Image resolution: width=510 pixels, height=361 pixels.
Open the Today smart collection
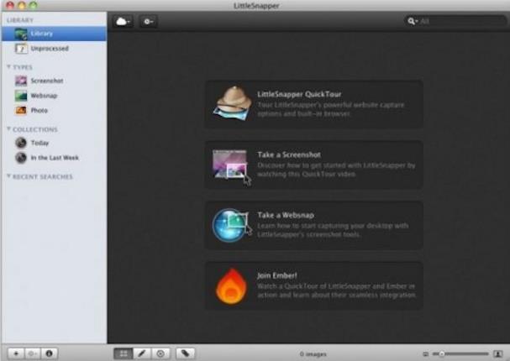pyautogui.click(x=54, y=143)
